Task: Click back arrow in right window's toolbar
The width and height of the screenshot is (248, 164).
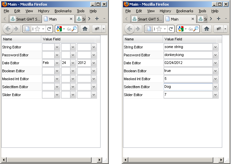Action: pyautogui.click(x=129, y=29)
